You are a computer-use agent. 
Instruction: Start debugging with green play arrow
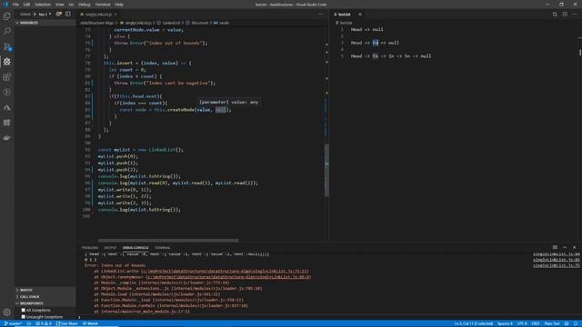35,15
